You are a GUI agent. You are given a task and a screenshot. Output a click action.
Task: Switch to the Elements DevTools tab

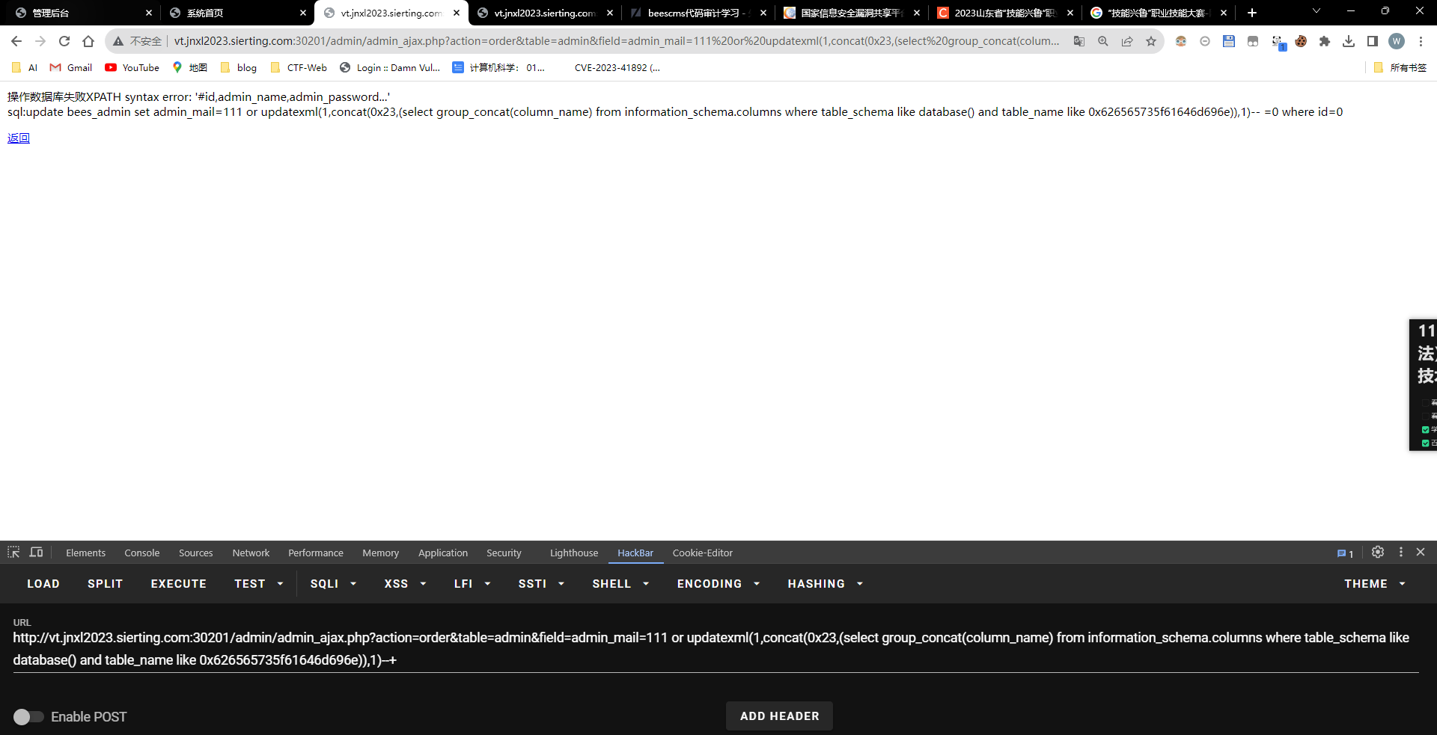click(85, 553)
